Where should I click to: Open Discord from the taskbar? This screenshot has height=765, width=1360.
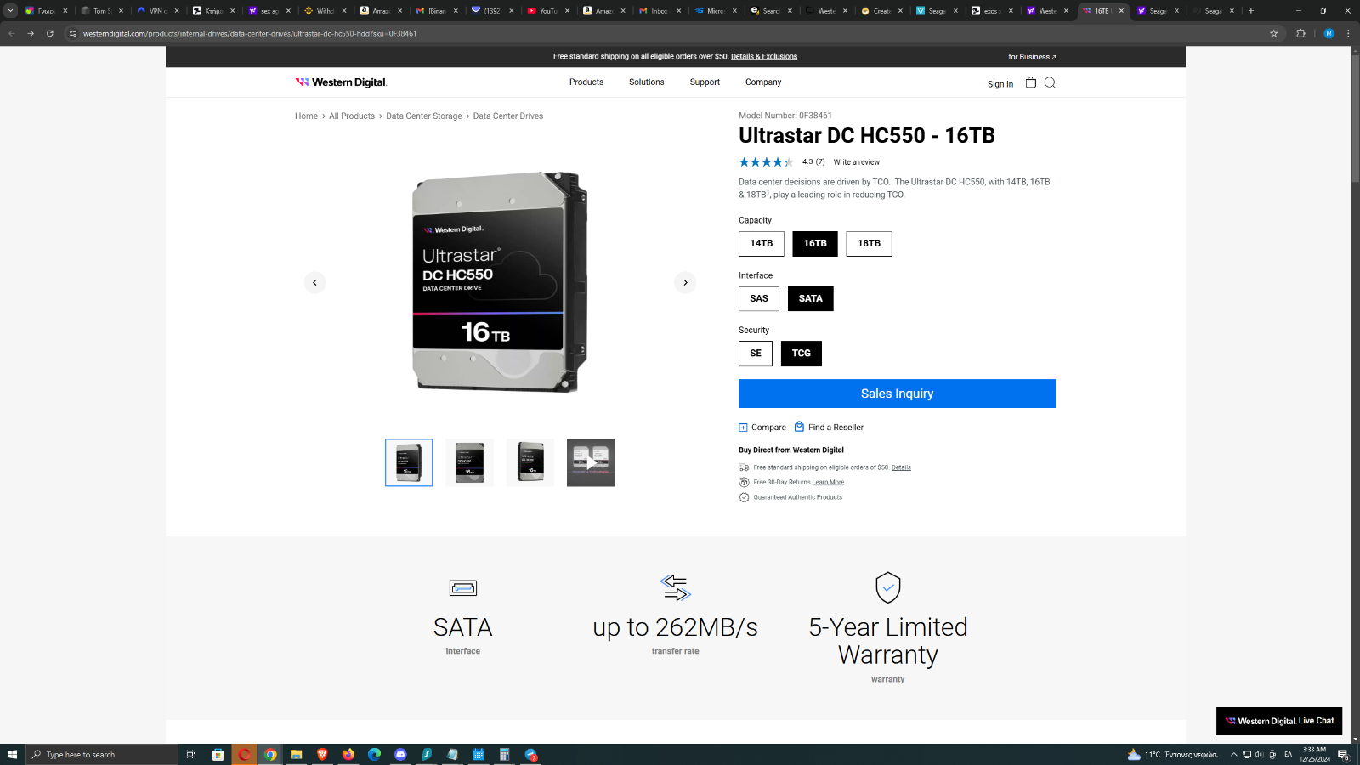coord(400,754)
